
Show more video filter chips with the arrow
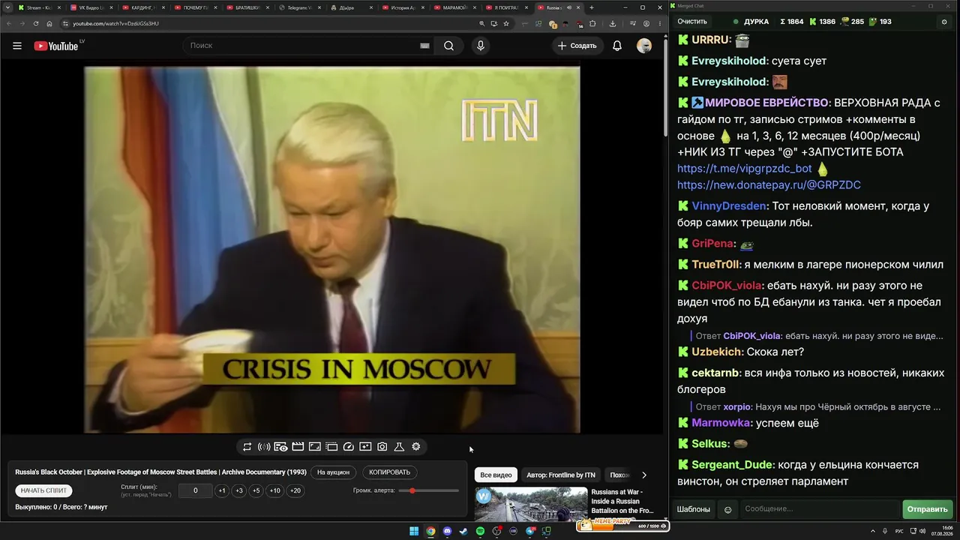(643, 475)
